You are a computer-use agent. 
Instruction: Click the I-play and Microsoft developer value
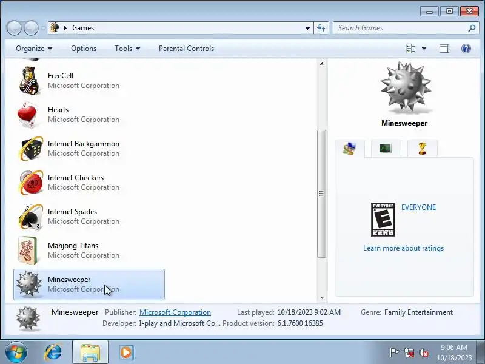pos(179,323)
